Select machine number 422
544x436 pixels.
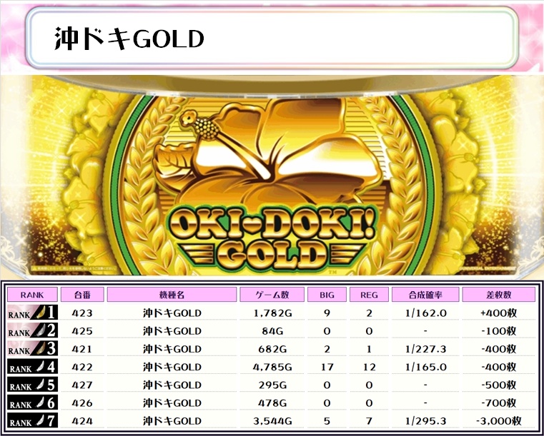[82, 367]
